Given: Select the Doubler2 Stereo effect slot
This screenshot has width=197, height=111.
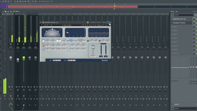Looking at the screenshot, I should (179, 23).
